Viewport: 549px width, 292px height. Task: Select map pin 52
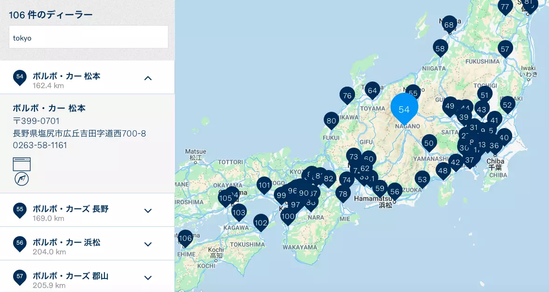click(x=507, y=105)
